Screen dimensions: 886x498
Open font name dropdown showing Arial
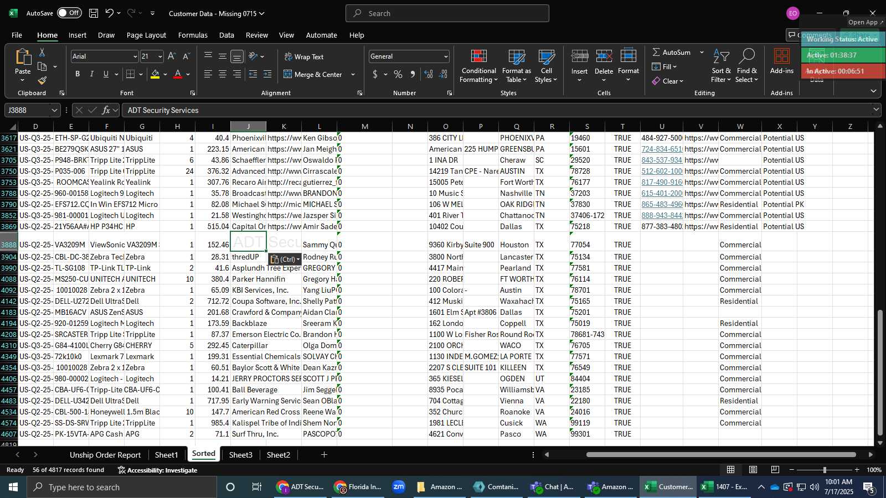(135, 56)
